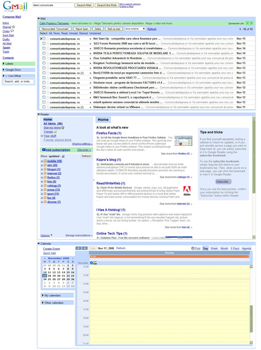Click the chat Search, add, or invite field

(19, 81)
